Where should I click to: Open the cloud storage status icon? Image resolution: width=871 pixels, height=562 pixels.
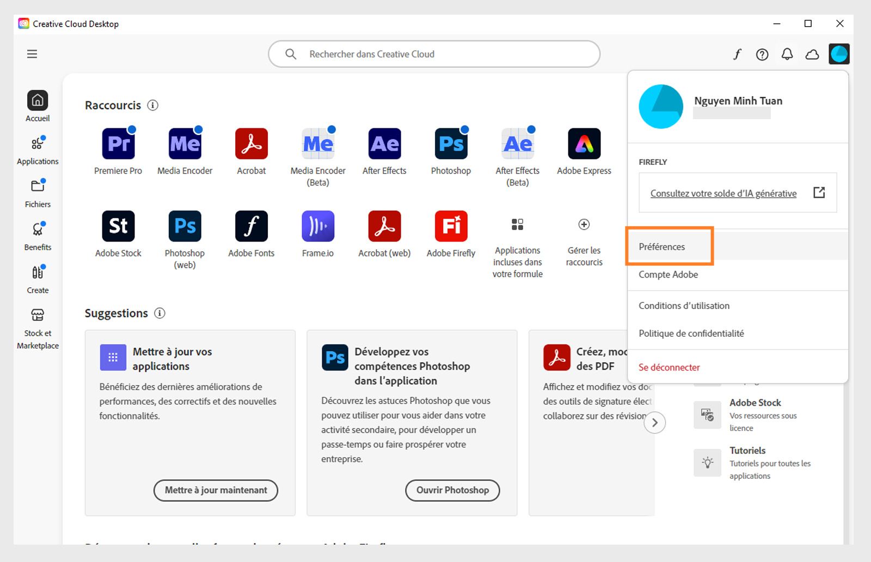tap(812, 54)
